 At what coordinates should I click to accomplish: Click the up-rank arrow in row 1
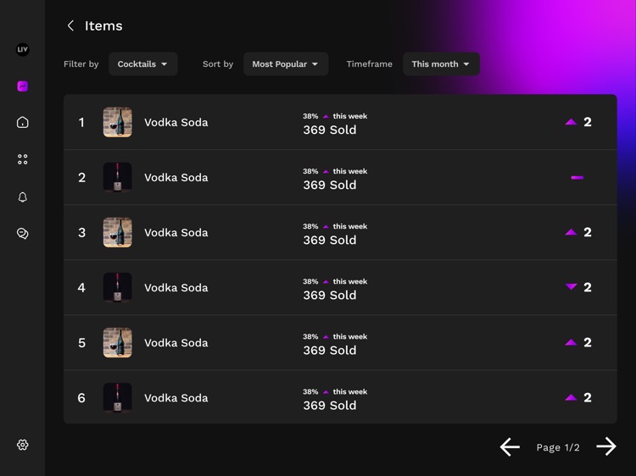571,121
